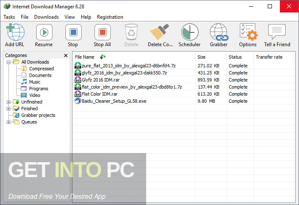Click the Internet Download Manager title bar logo
Image resolution: width=299 pixels, height=205 pixels.
(x=7, y=6)
